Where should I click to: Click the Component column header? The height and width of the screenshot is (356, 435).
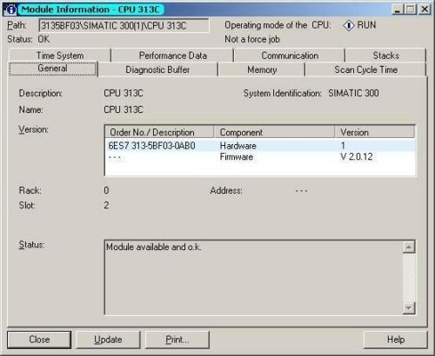(274, 132)
